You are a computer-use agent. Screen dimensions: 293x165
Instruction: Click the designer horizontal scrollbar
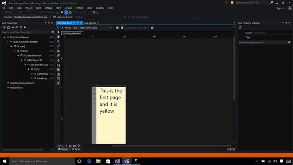[170, 146]
